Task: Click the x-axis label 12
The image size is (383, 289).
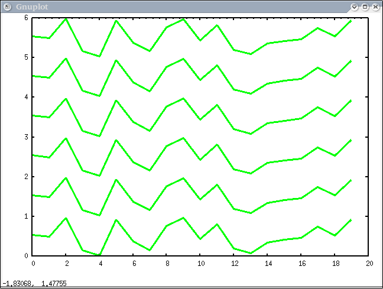Action: click(x=235, y=264)
